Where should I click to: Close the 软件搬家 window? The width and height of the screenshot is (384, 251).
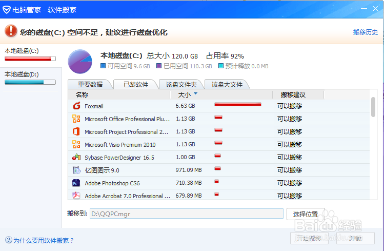click(375, 9)
